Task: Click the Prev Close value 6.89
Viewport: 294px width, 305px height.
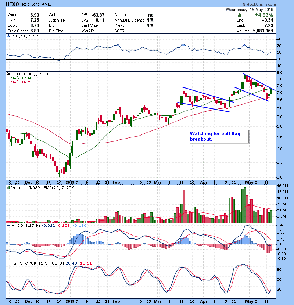Action: [x=35, y=31]
